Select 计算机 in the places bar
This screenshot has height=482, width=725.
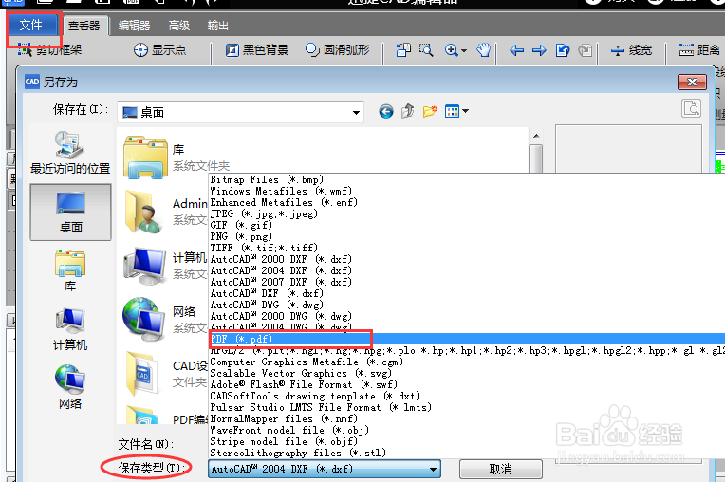pos(70,329)
